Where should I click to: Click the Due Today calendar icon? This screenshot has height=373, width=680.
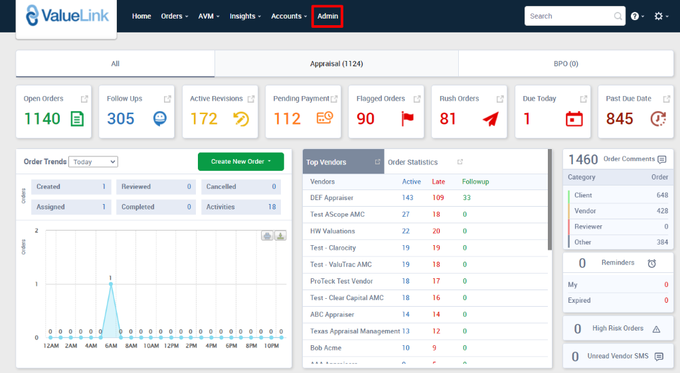click(574, 119)
